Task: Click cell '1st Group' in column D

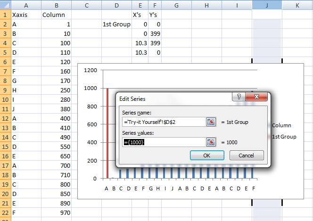Action: [x=116, y=25]
